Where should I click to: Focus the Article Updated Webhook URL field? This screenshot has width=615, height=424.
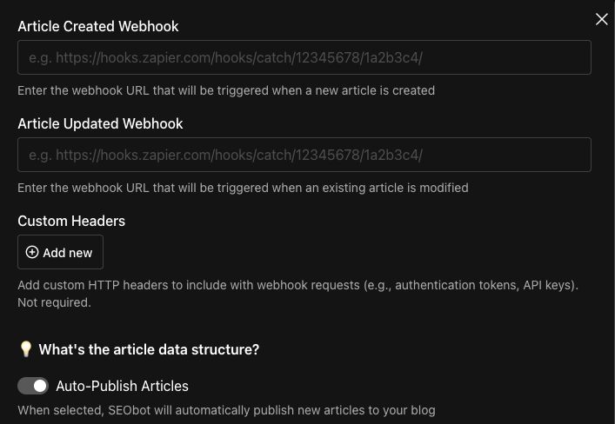304,155
